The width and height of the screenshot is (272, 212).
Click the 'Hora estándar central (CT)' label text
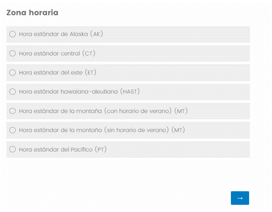(57, 53)
